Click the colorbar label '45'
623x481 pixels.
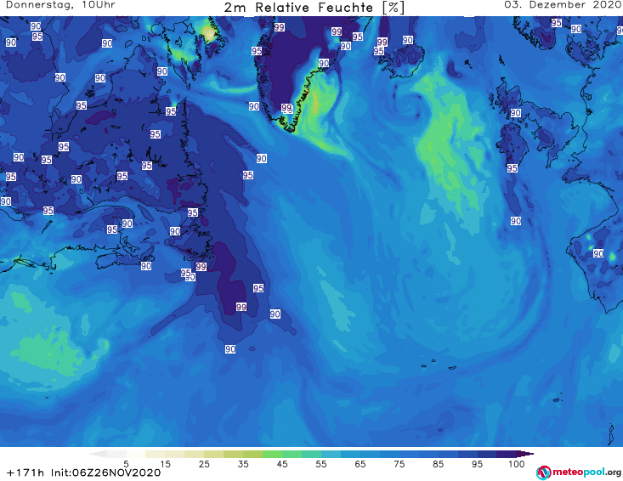point(282,463)
